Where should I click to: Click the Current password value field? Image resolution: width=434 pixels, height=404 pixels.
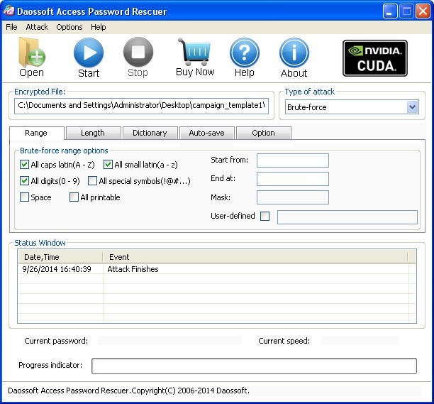[169, 341]
